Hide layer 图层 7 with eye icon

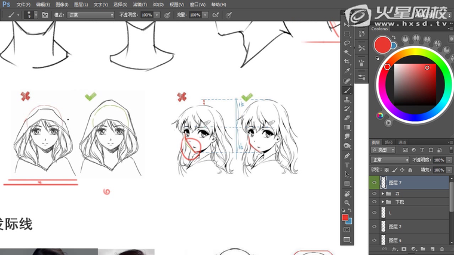[x=375, y=182]
